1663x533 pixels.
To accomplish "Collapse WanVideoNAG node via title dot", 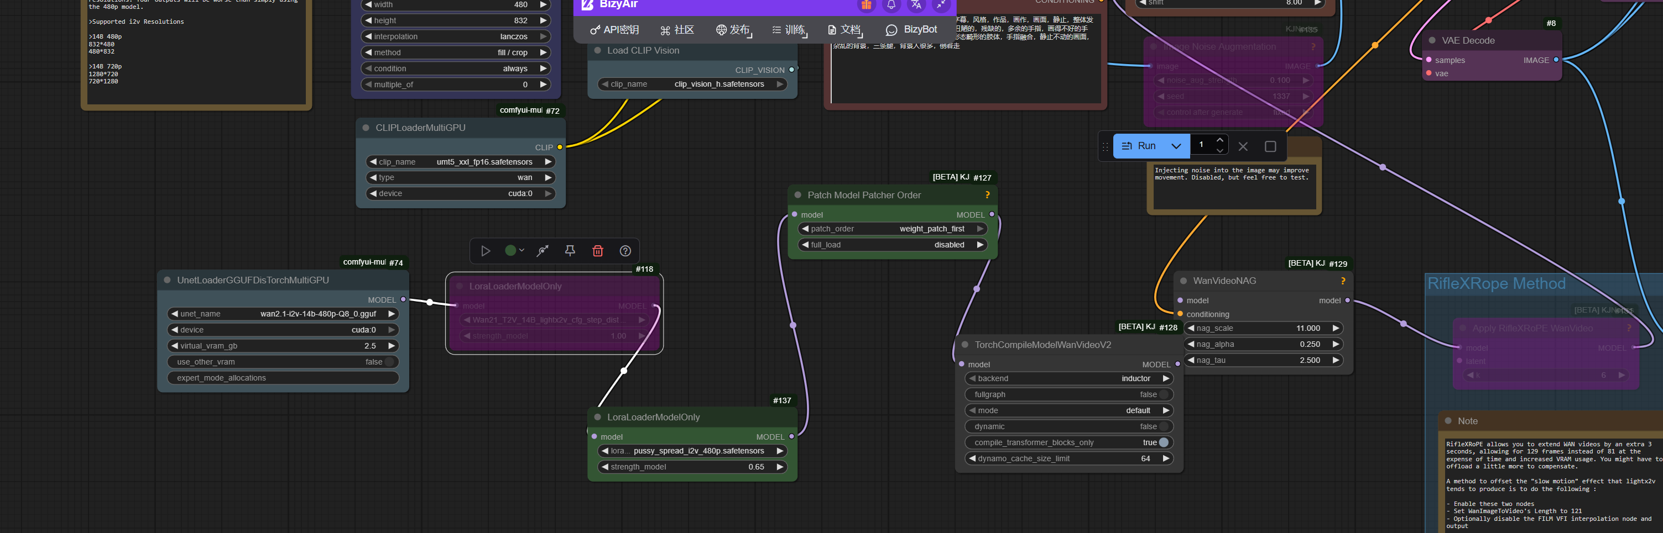I will [1184, 281].
